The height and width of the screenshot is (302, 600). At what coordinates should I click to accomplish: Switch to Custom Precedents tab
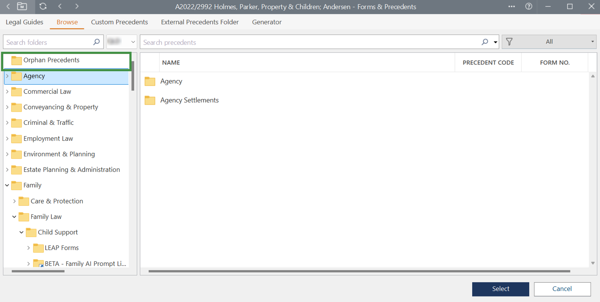pyautogui.click(x=119, y=22)
